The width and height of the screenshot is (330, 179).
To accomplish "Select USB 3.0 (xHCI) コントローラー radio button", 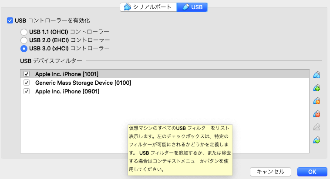I will click(24, 49).
